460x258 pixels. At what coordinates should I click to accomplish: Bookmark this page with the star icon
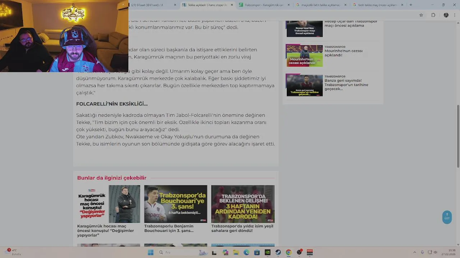pyautogui.click(x=421, y=15)
